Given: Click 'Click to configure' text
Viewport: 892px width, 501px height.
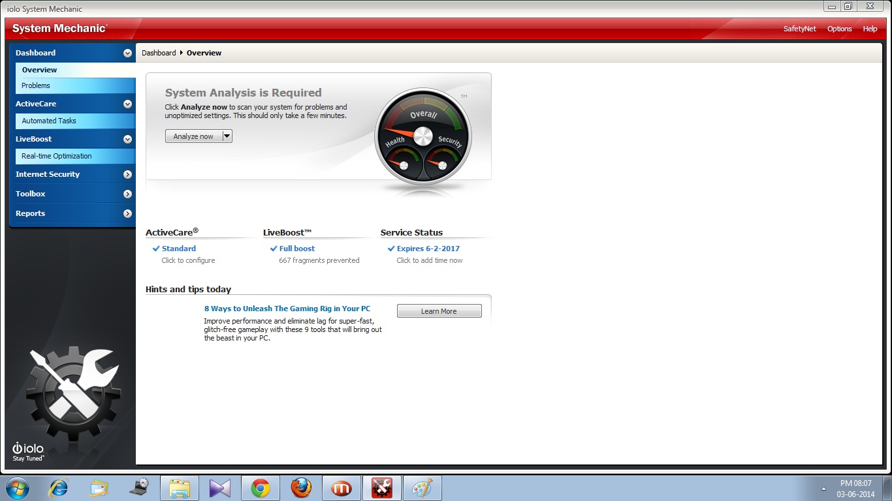Looking at the screenshot, I should tap(188, 260).
